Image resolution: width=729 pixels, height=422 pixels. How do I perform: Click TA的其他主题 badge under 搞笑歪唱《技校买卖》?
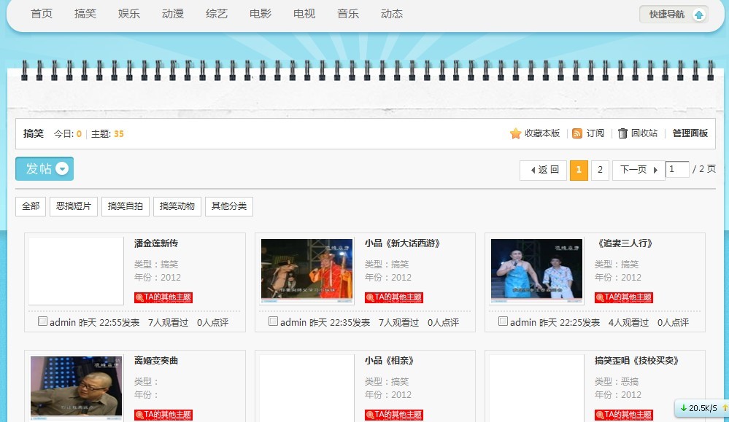click(x=623, y=415)
